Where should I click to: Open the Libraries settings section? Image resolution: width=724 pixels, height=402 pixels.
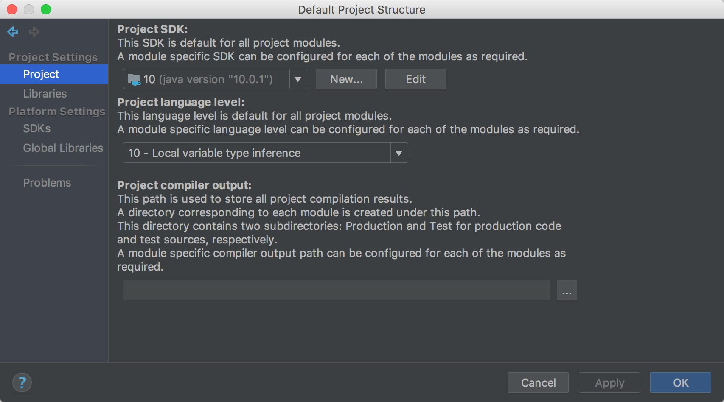point(45,94)
